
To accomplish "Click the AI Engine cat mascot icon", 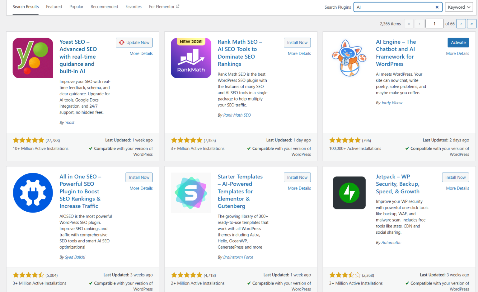I will 349,58.
